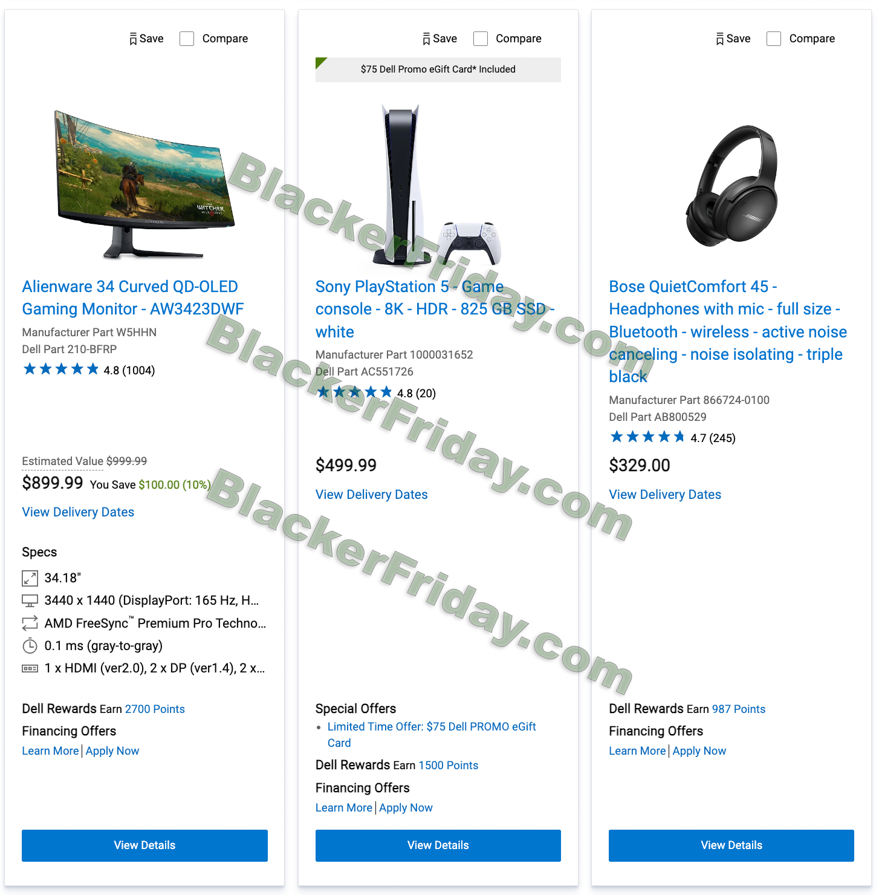Check Compare for the Alienware monitor
Screen dimensions: 879x895
point(187,39)
